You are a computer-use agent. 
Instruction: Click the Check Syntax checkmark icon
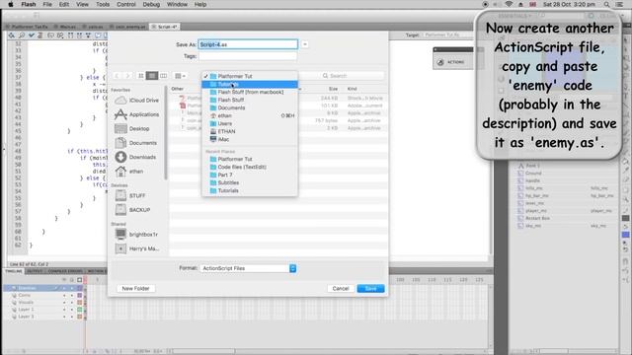coord(31,35)
